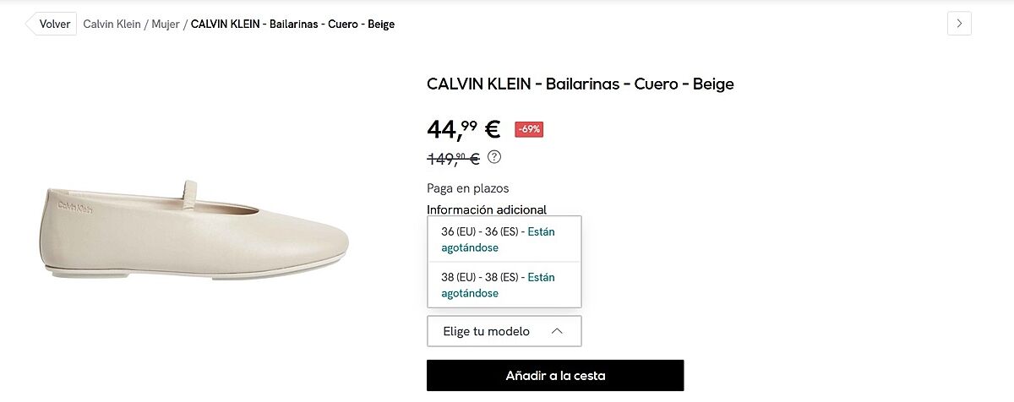Open the Mujer breadcrumb link
This screenshot has width=1014, height=402.
pyautogui.click(x=166, y=24)
